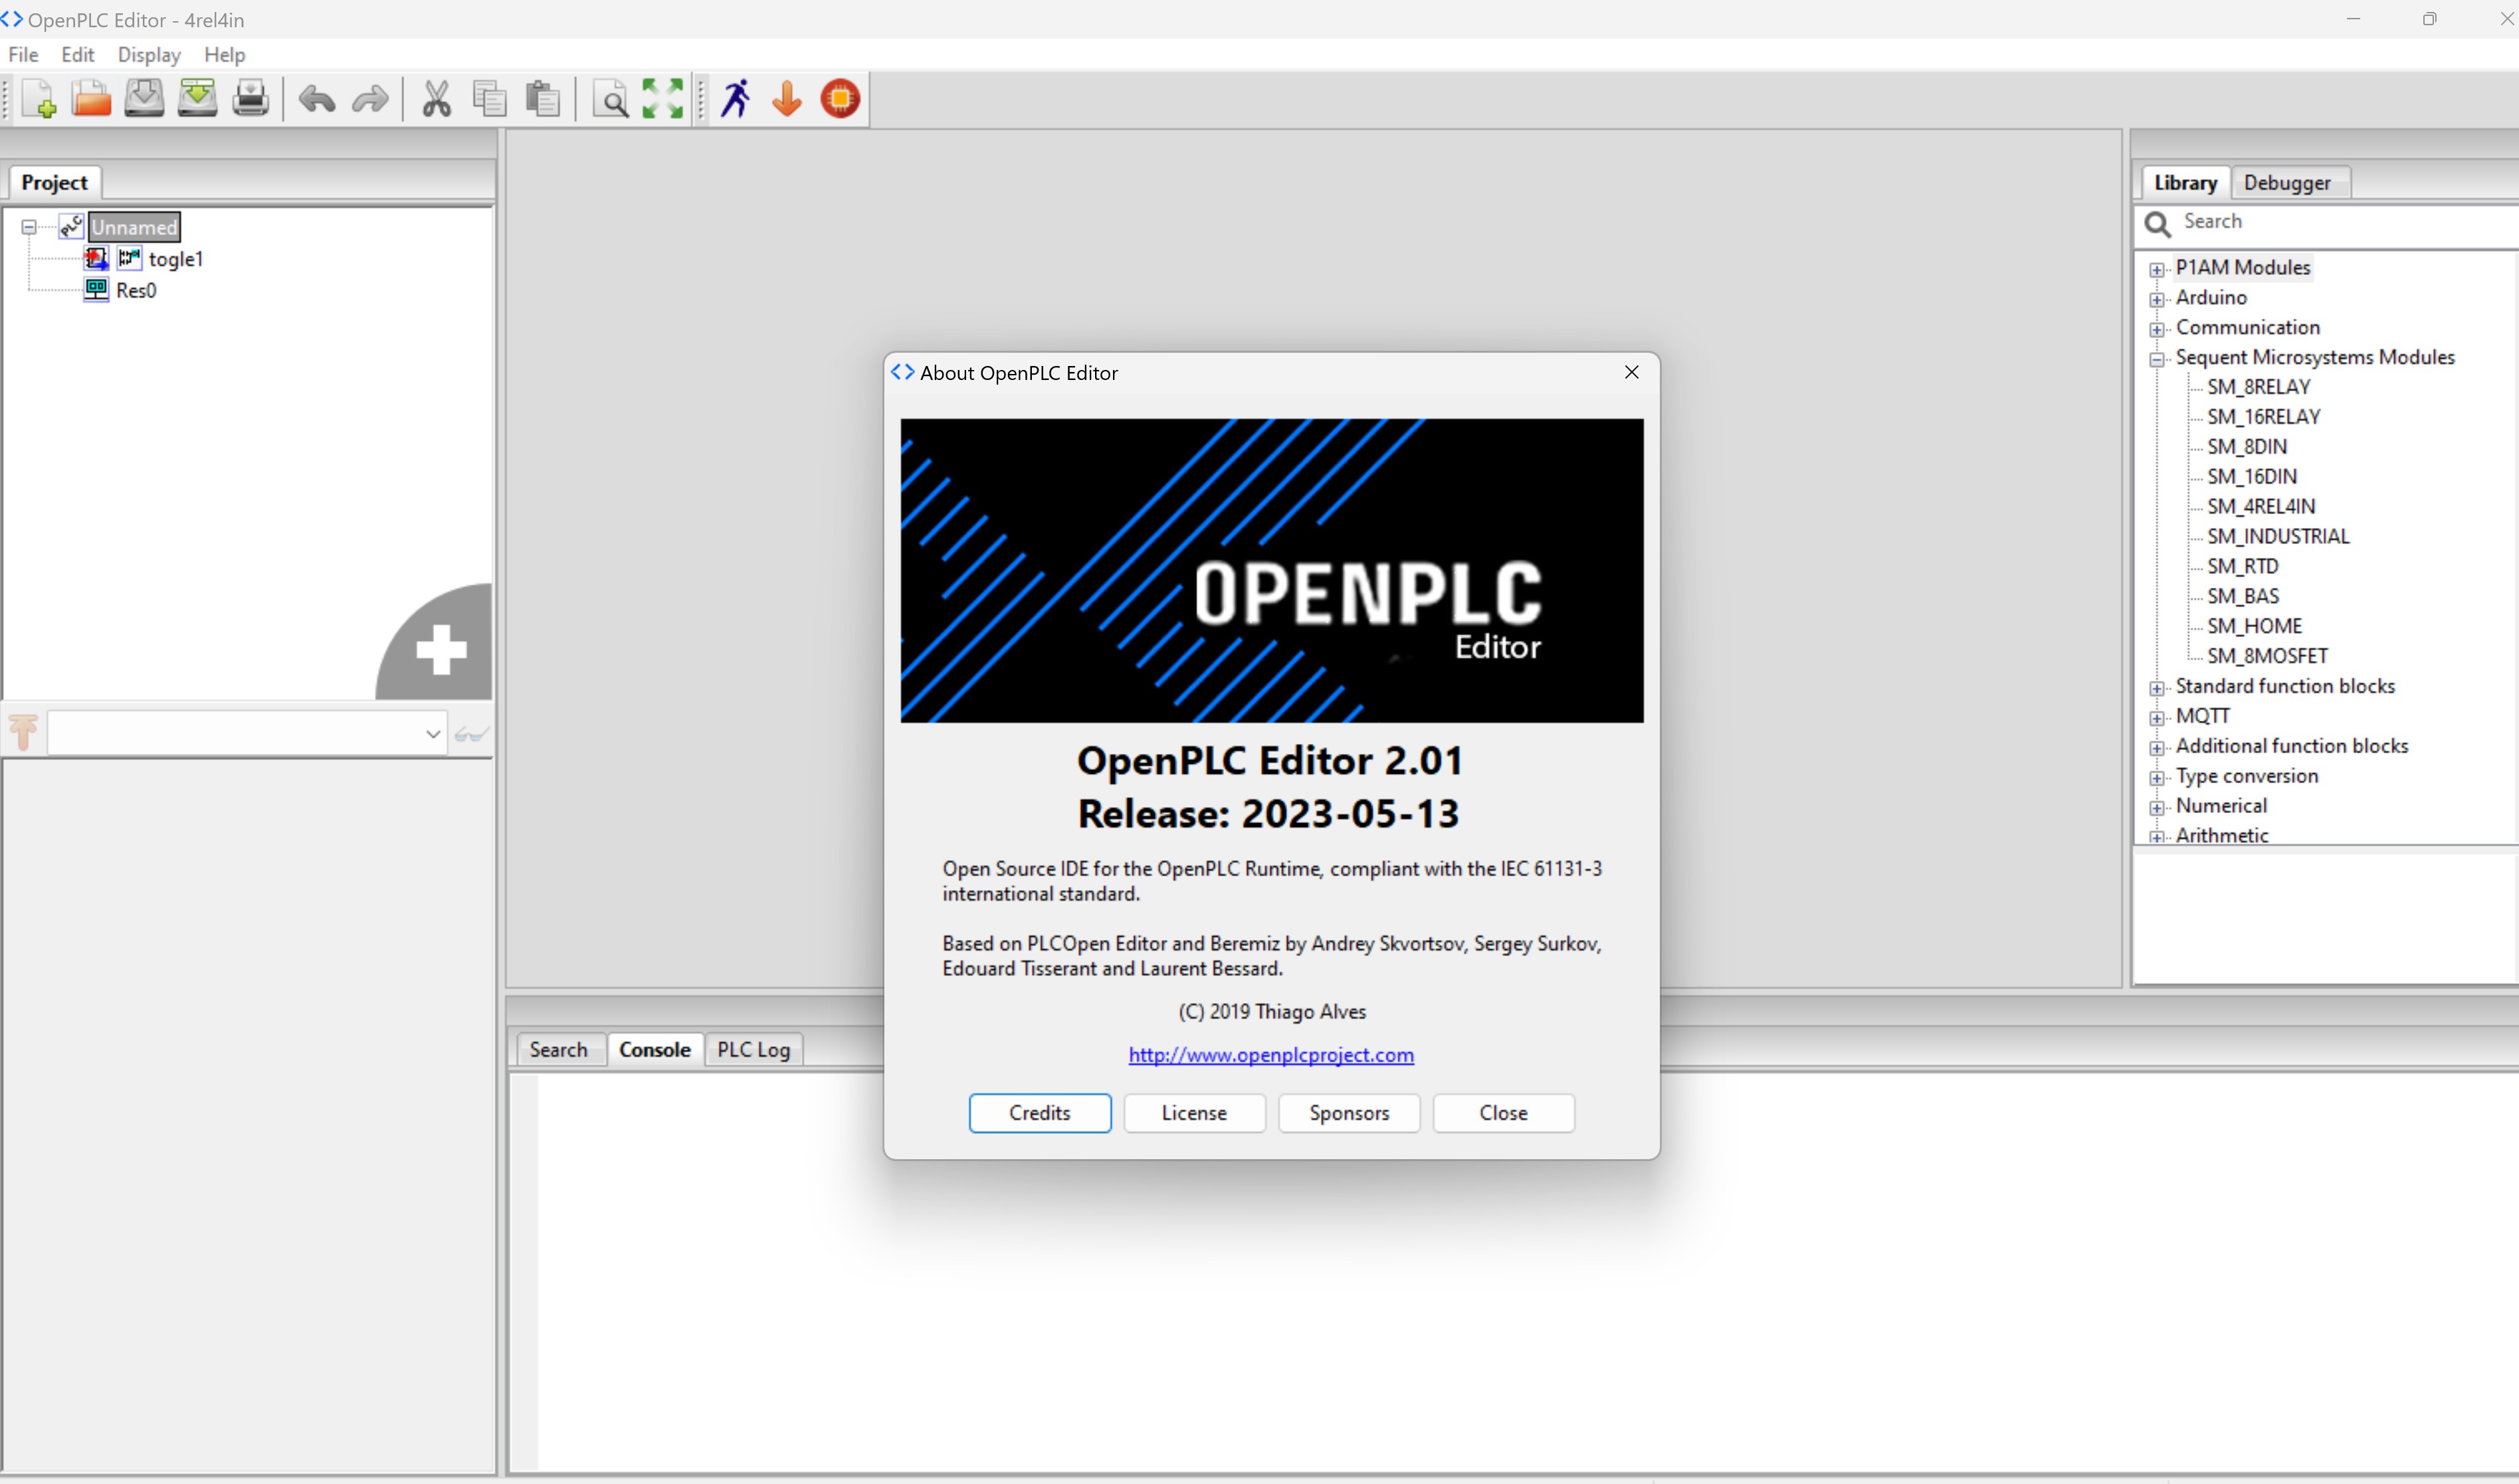Expand Additional function blocks category
Screen dimensions: 2519x1484
tap(2157, 748)
